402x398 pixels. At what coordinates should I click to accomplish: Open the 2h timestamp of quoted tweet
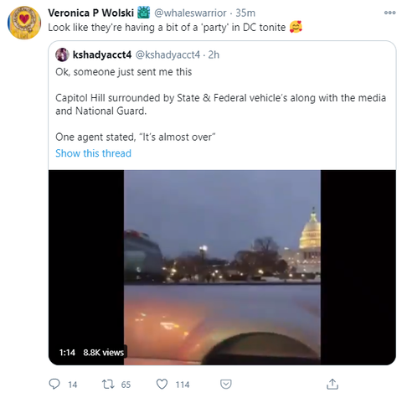click(x=214, y=54)
